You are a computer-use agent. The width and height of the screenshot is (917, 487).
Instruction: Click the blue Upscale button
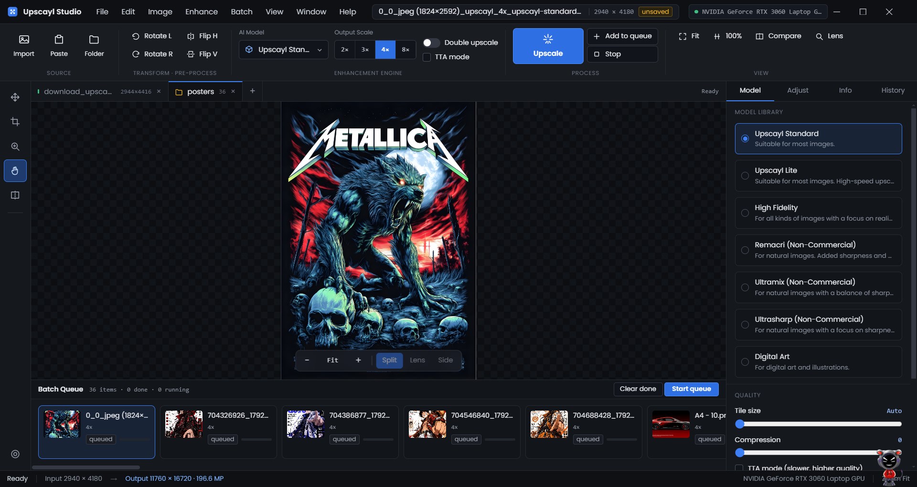coord(548,46)
